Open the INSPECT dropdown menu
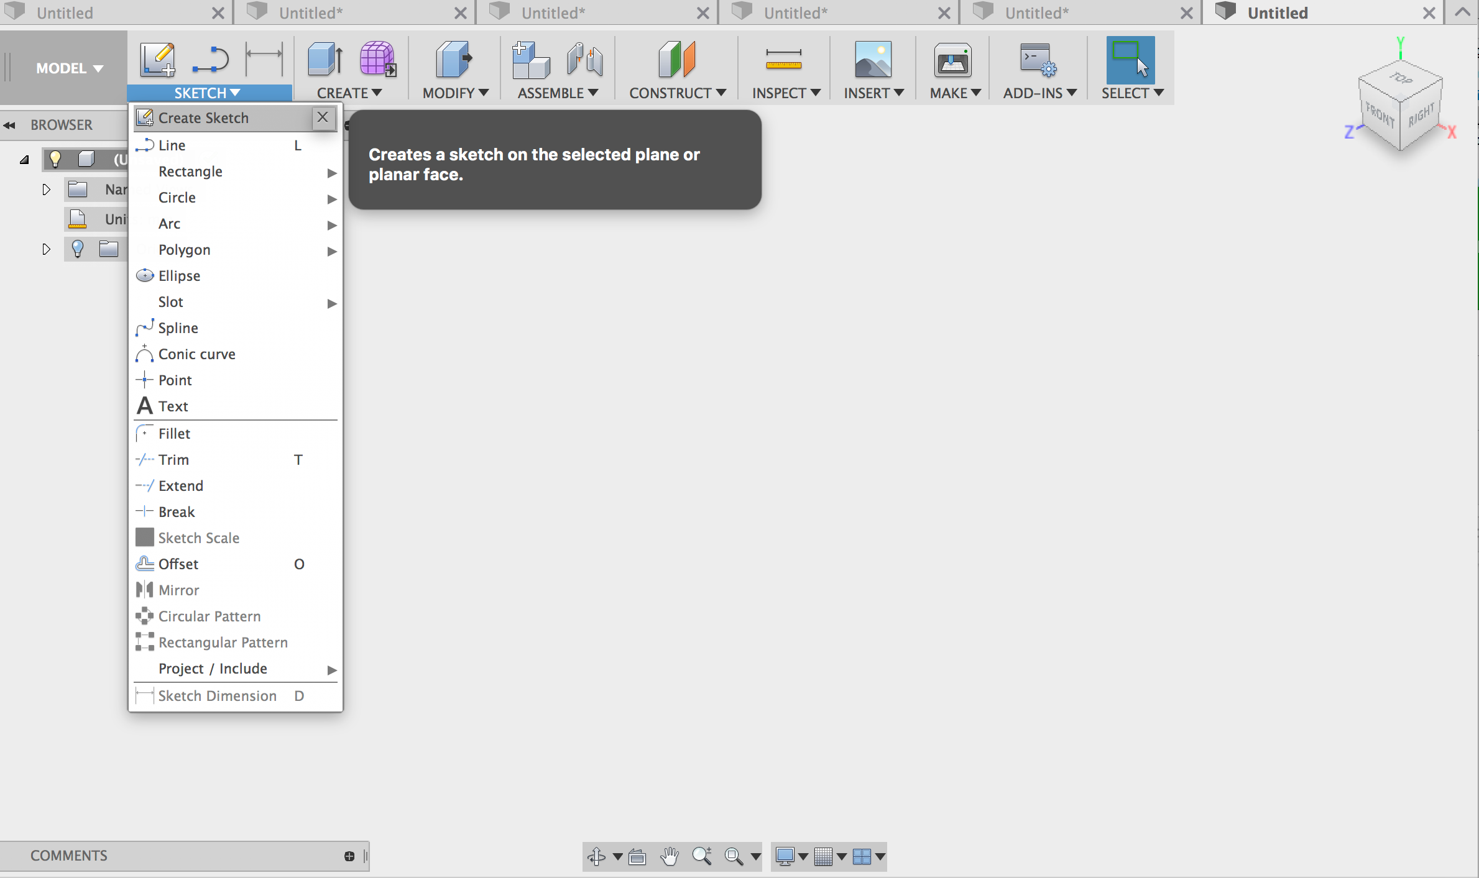The width and height of the screenshot is (1479, 878). tap(786, 93)
